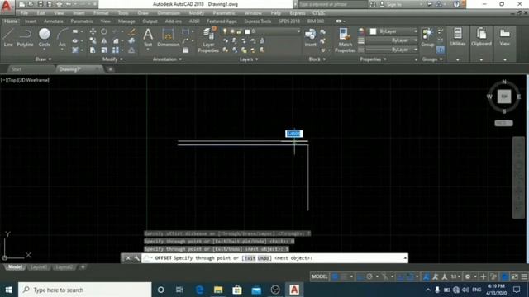Expand the Layers panel
This screenshot has height=297, width=529.
point(249,59)
